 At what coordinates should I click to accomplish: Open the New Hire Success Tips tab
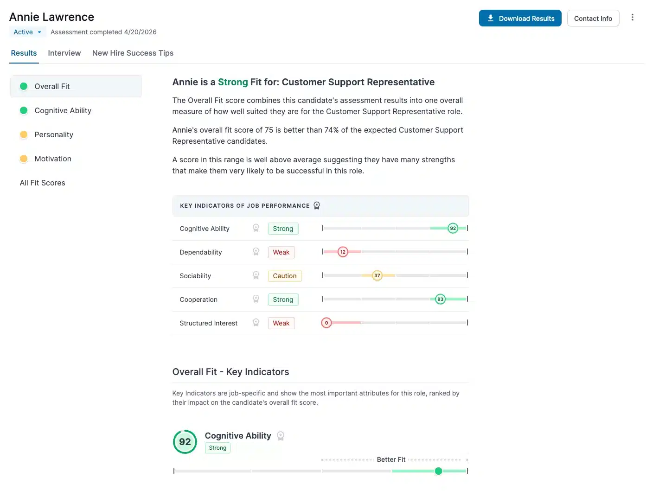tap(133, 53)
